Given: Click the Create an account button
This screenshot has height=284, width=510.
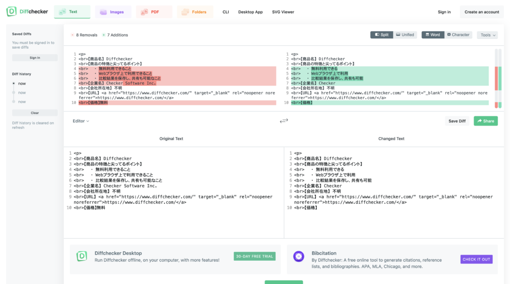Looking at the screenshot, I should click(482, 12).
